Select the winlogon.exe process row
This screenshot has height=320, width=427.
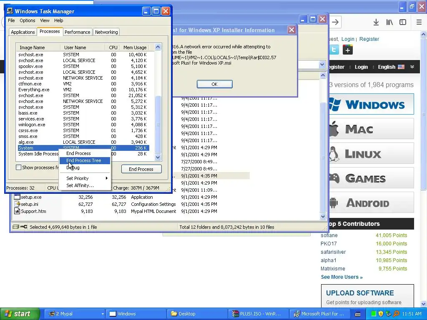83,125
